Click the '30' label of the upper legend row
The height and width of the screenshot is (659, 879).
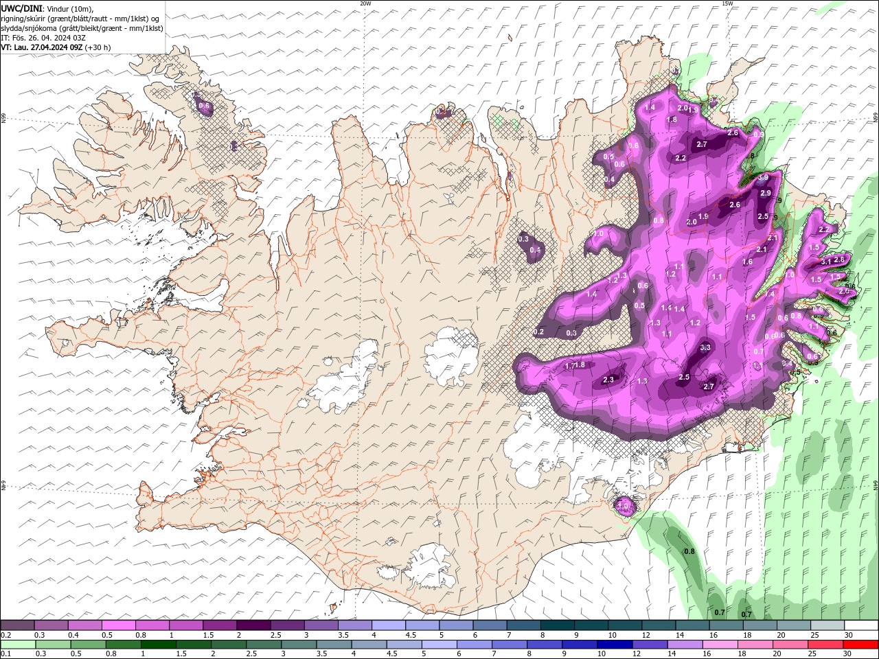click(849, 635)
